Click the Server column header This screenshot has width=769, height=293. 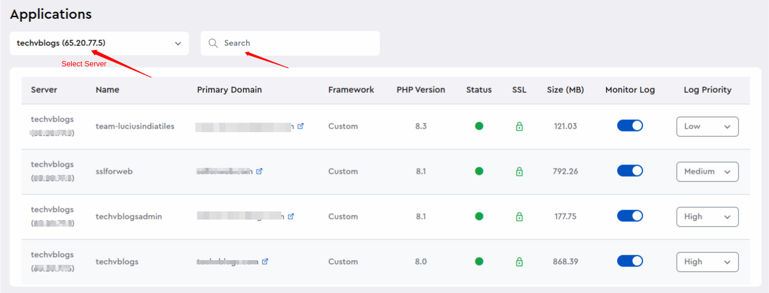(x=44, y=90)
